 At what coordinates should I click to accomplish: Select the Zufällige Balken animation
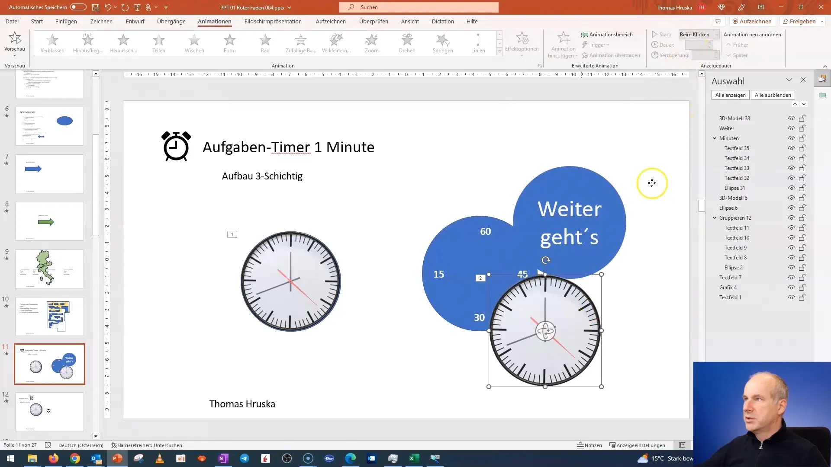pos(301,43)
